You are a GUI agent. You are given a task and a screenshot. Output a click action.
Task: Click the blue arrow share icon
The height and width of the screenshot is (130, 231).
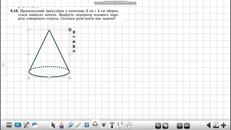[35, 125]
